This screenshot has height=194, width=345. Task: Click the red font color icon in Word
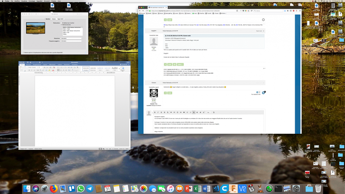tap(53, 70)
